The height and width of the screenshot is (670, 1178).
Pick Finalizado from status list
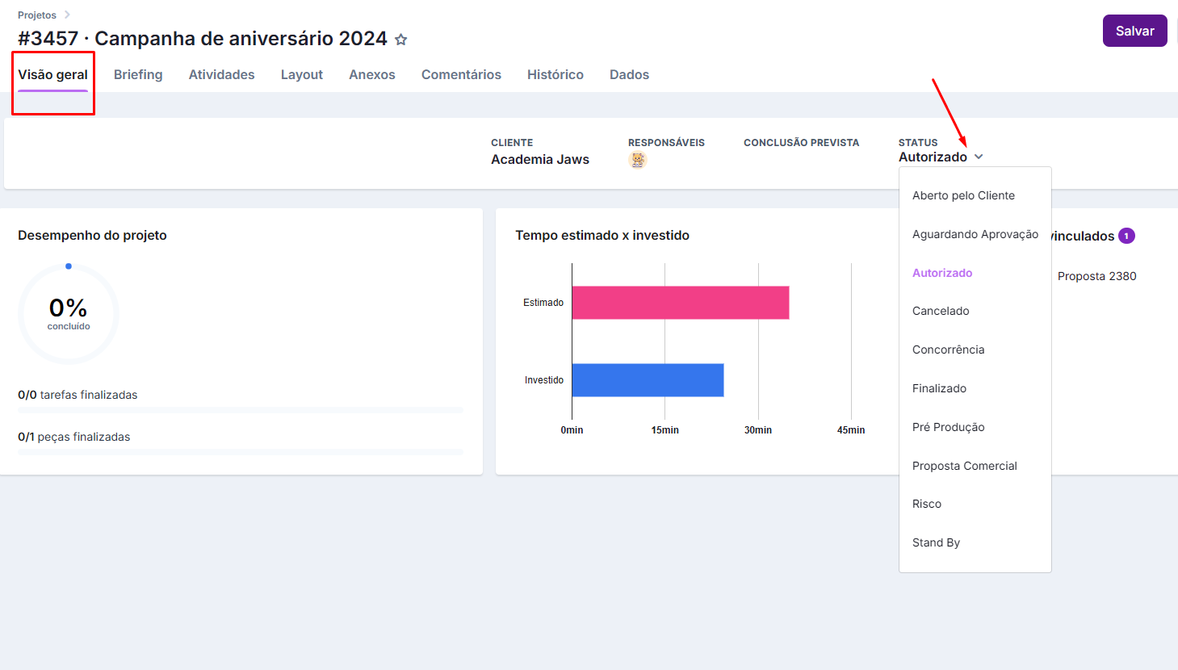[939, 388]
